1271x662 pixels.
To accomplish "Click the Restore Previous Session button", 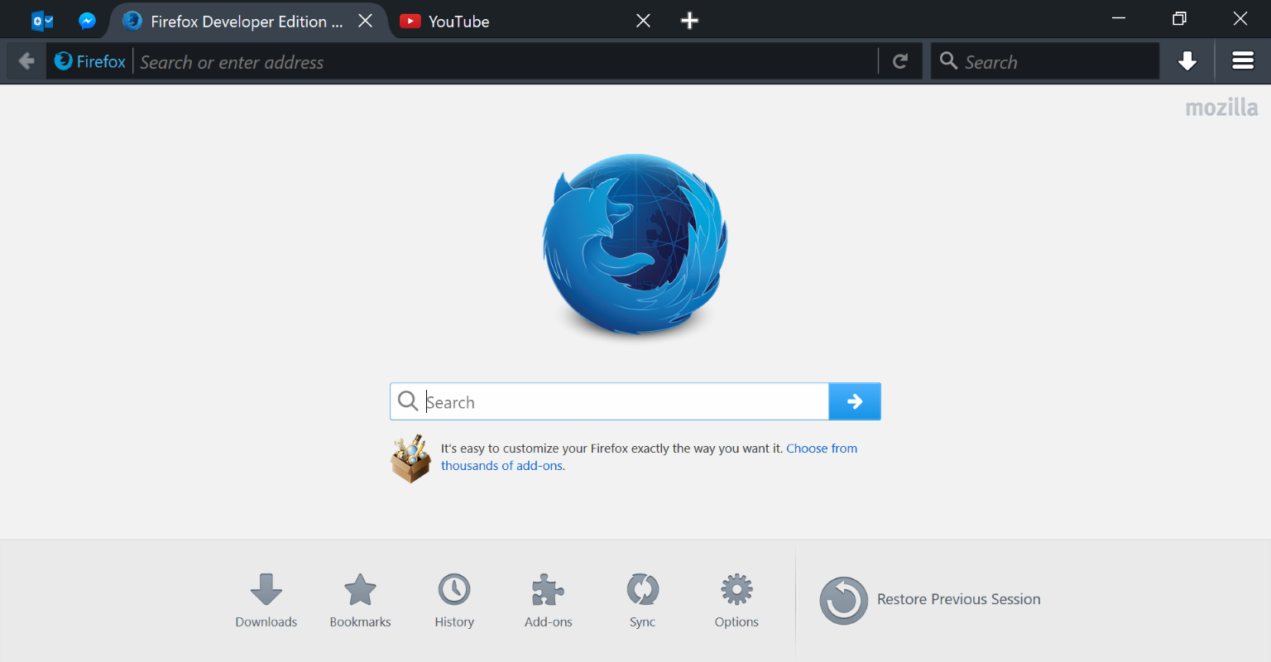I will pos(930,599).
